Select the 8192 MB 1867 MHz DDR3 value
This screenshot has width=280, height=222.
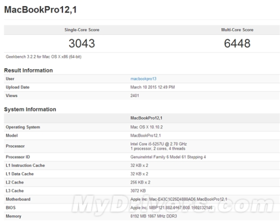153,216
